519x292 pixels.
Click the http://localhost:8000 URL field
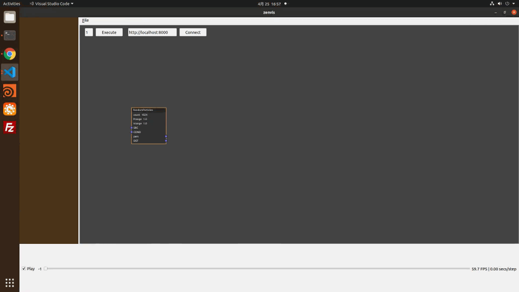pyautogui.click(x=152, y=32)
